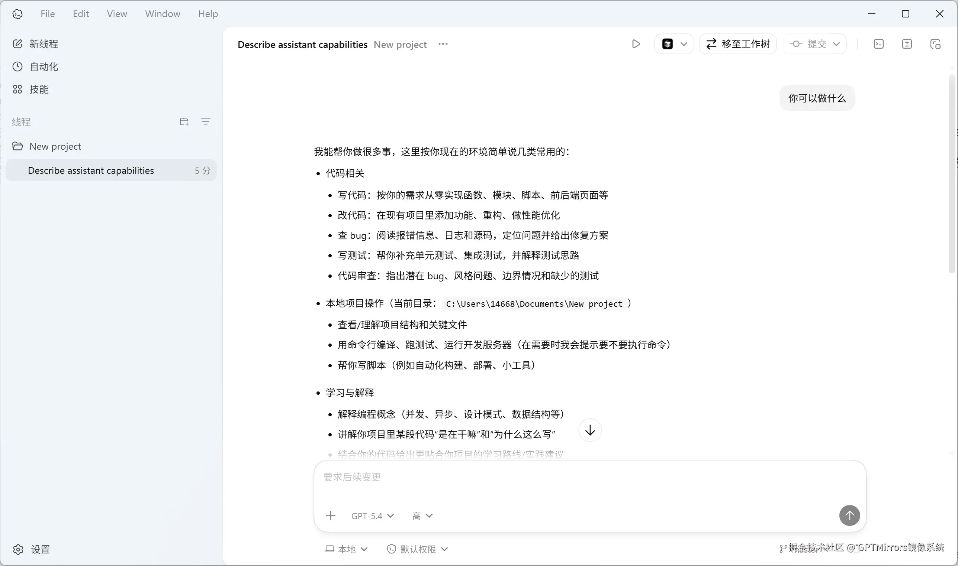Open the 默认权限 permissions dropdown
Viewport: 958px width, 566px height.
[x=417, y=549]
